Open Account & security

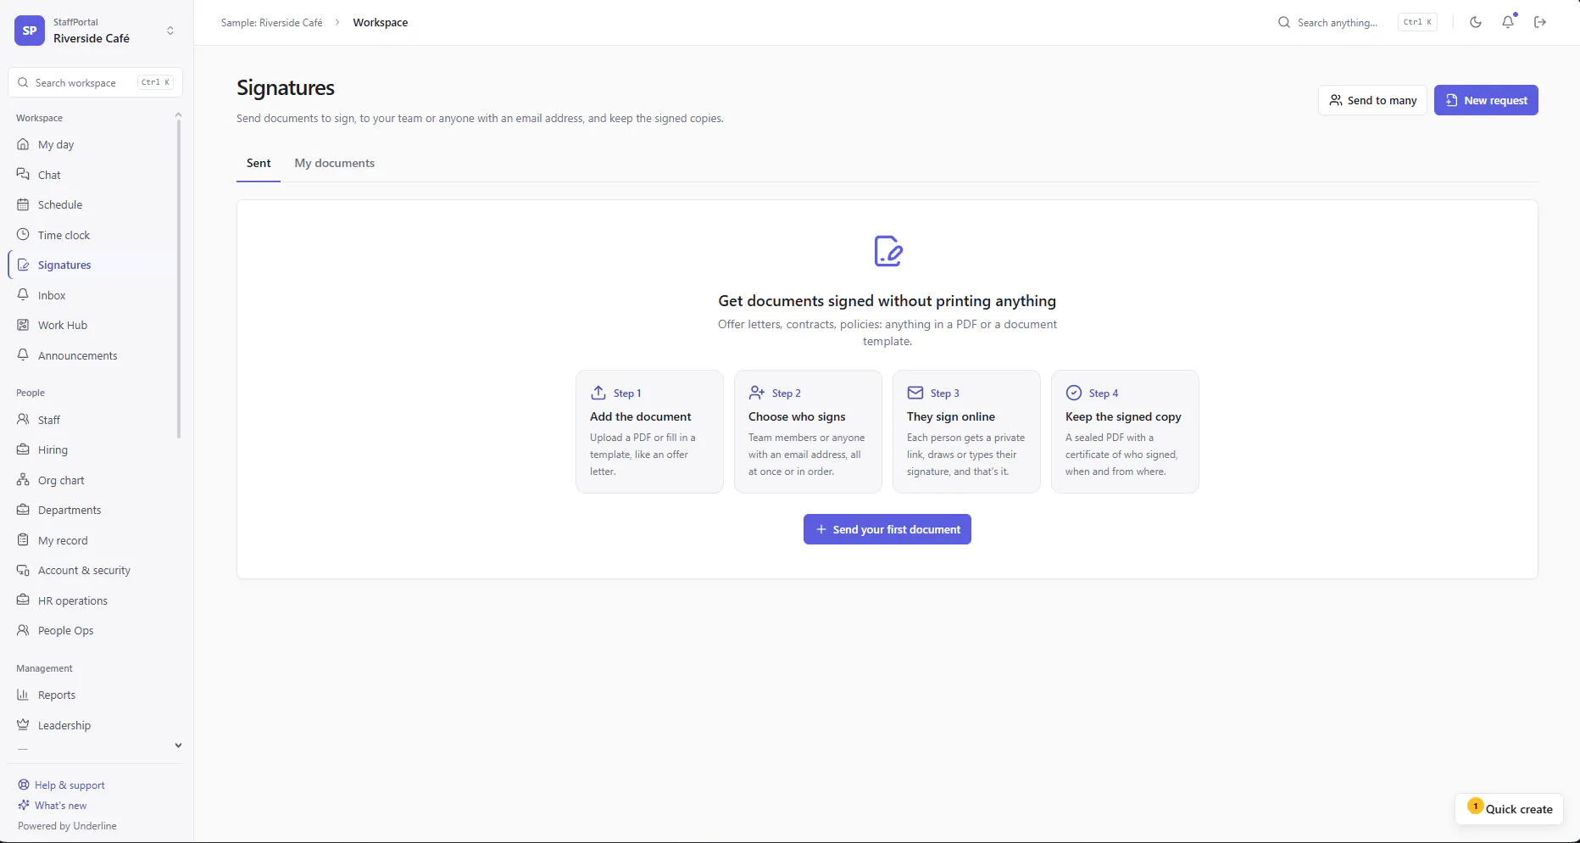92,570
